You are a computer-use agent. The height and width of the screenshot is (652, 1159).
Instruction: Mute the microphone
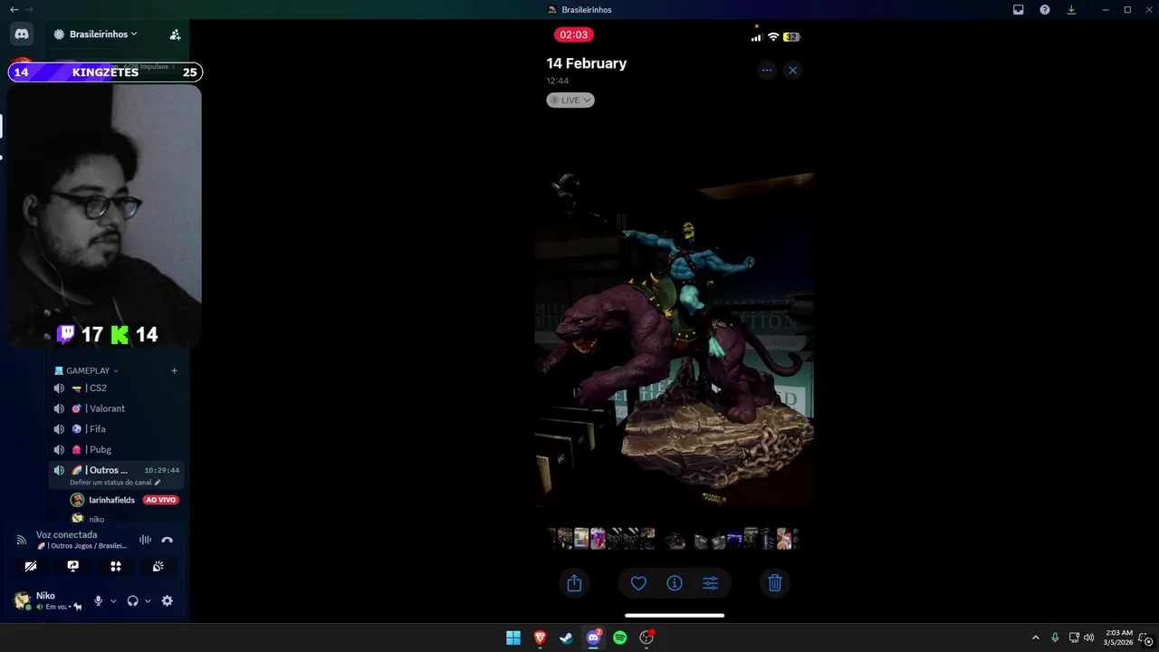(x=98, y=600)
